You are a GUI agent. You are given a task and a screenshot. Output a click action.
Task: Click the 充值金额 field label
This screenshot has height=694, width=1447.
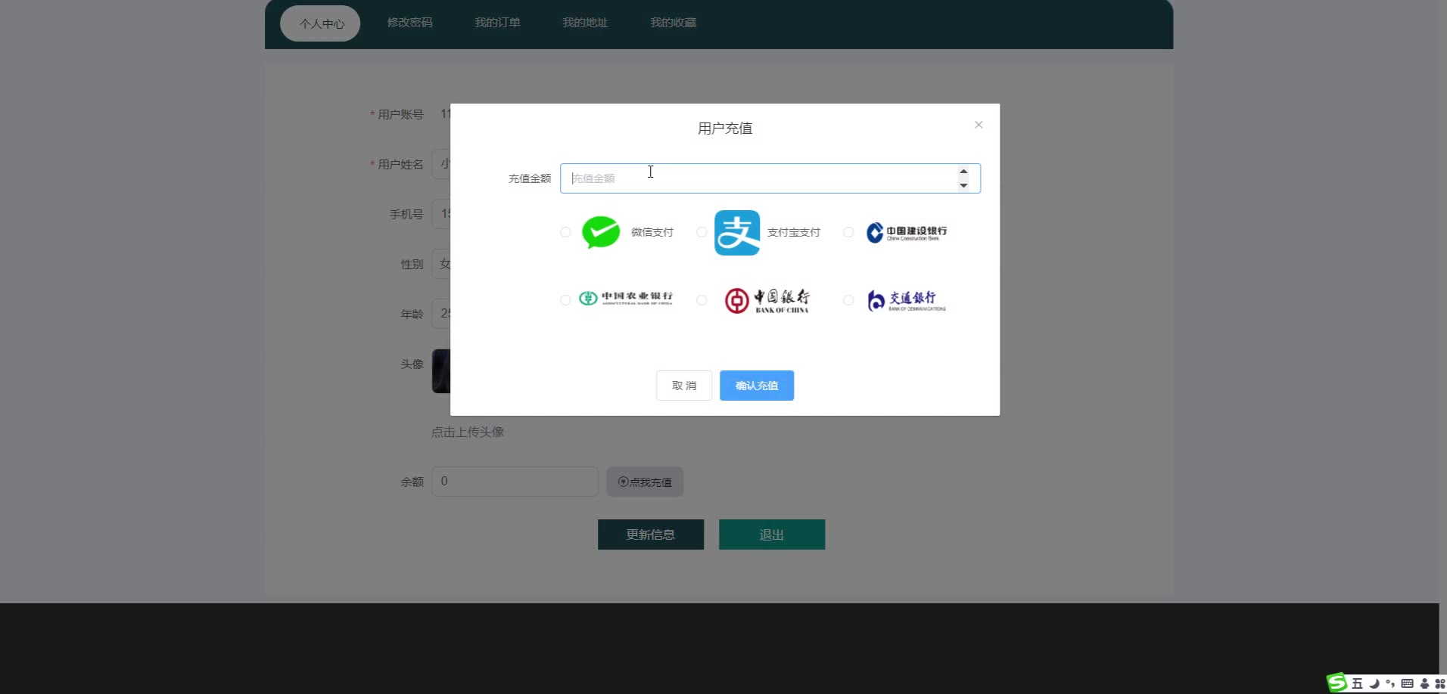[530, 178]
